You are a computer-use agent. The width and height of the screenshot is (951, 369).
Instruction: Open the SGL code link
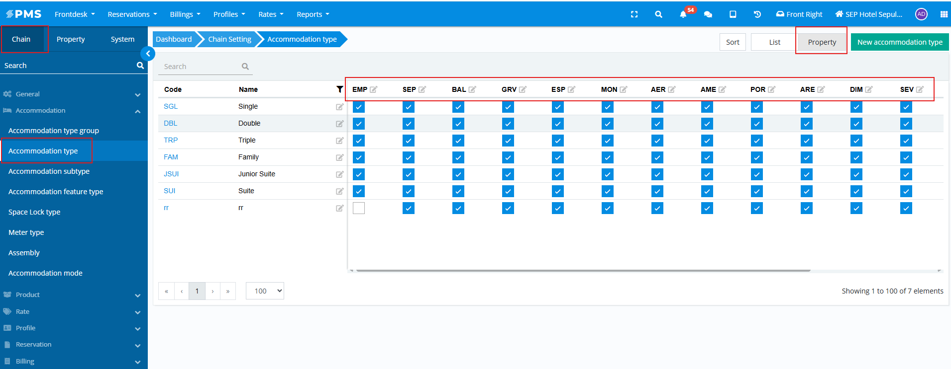[x=171, y=106]
